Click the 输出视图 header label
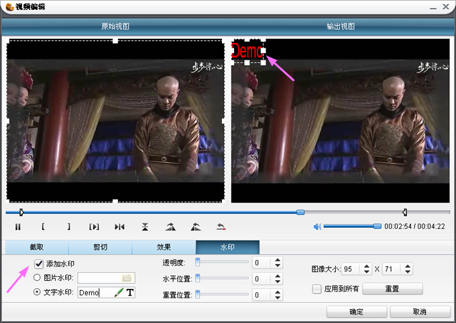This screenshot has height=323, width=456. point(341,26)
